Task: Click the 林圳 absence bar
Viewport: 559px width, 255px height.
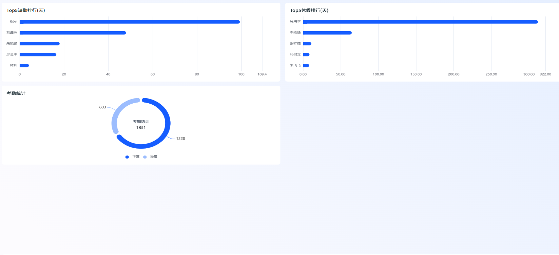Action: pos(24,65)
